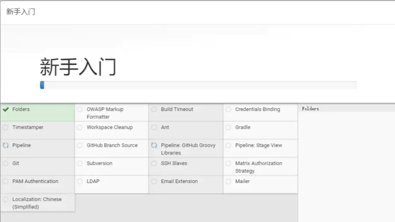The width and height of the screenshot is (395, 222).
Task: Click the pending circle beside Pipeline: Stage View
Action: pyautogui.click(x=228, y=145)
